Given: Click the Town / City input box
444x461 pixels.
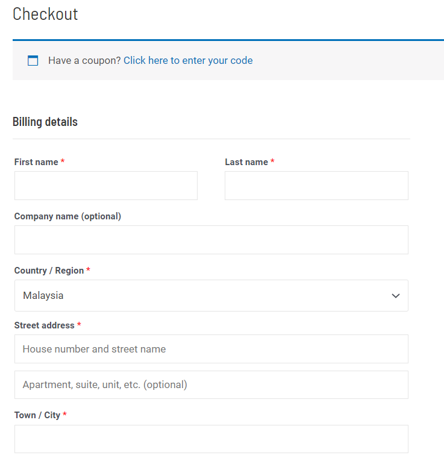Looking at the screenshot, I should pos(211,439).
